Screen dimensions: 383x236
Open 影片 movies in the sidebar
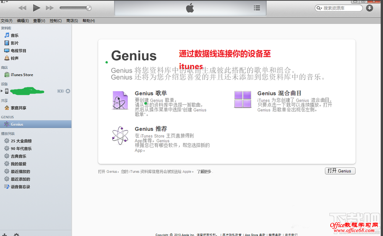pos(15,43)
